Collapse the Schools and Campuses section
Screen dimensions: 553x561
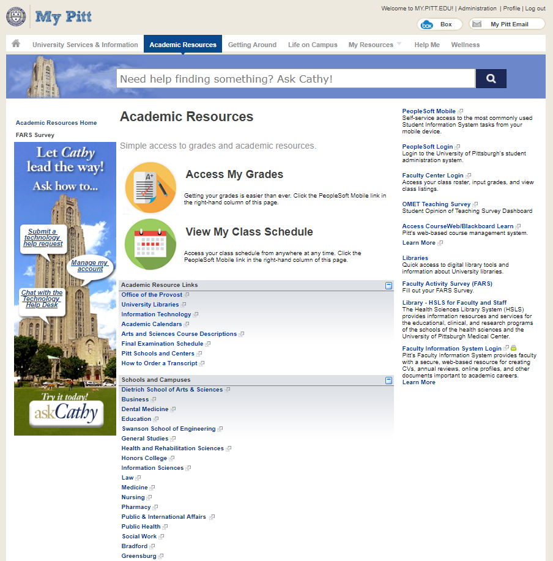388,381
